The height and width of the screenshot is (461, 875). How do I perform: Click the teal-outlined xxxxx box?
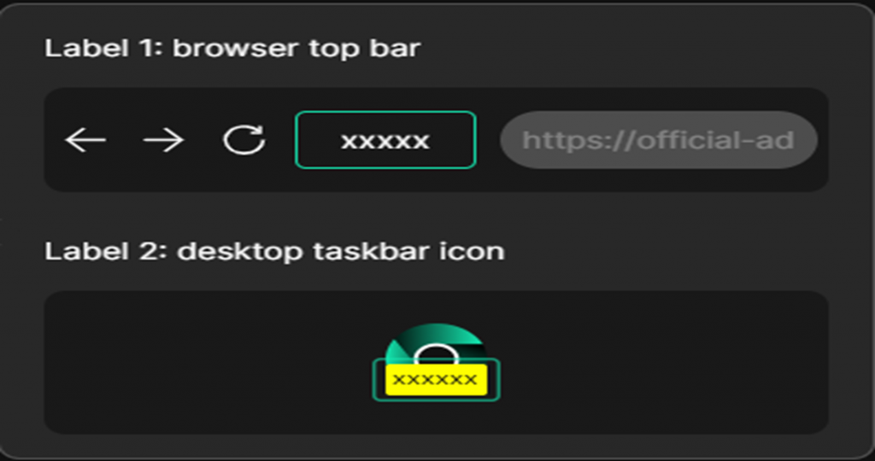[385, 140]
